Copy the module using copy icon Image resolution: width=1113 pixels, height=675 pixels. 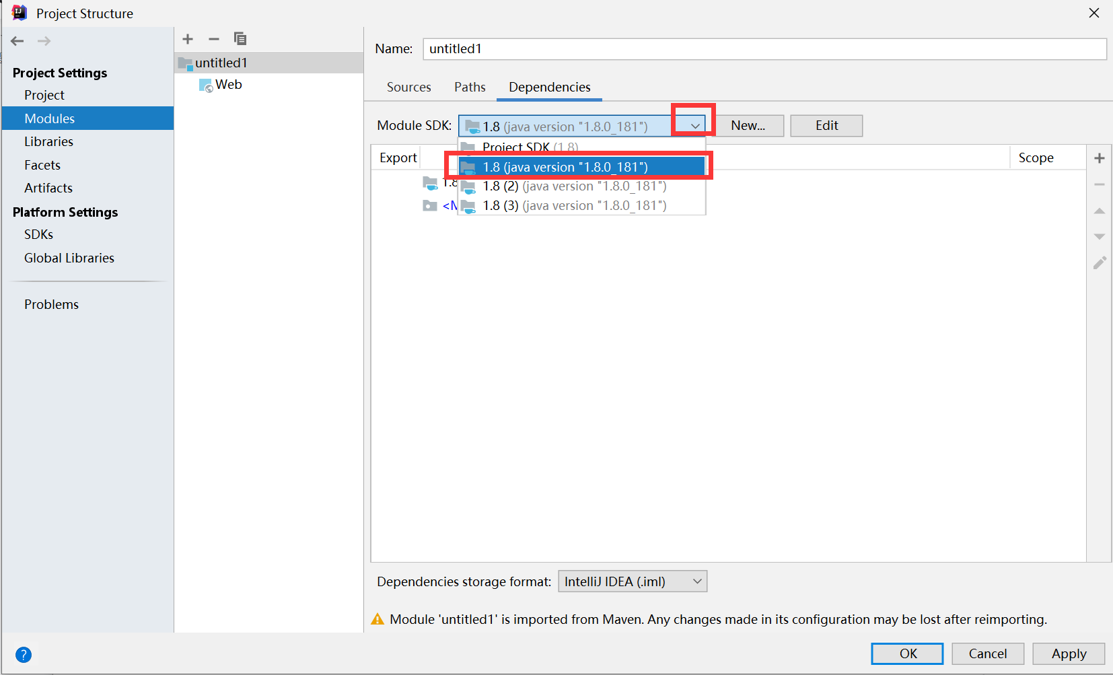click(x=240, y=39)
